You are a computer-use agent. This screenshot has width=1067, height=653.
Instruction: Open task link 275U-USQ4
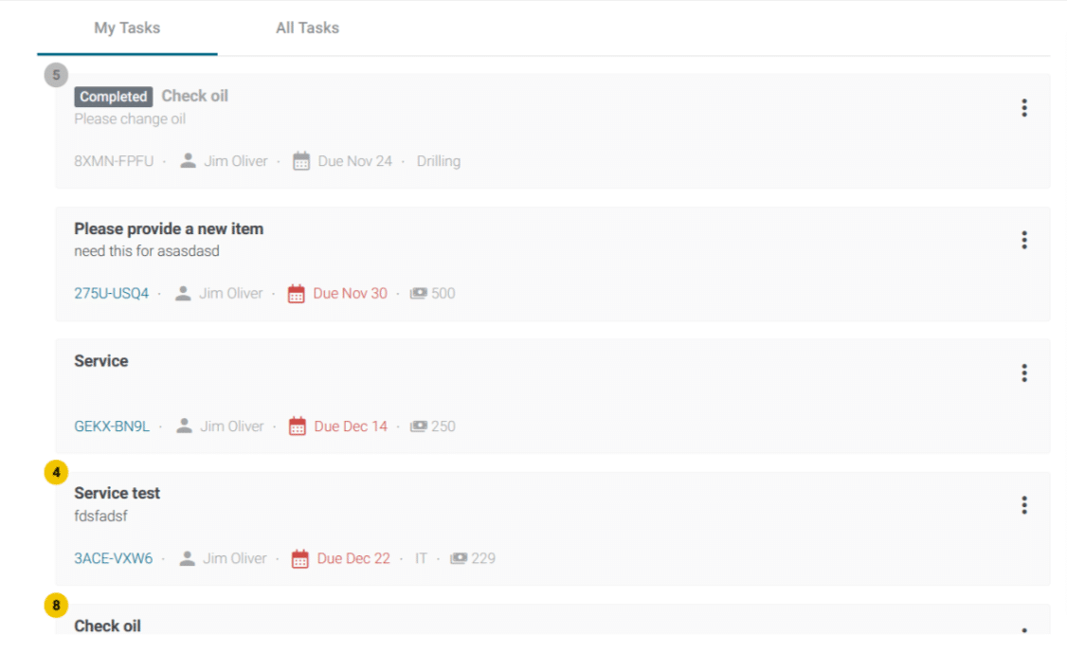click(112, 294)
